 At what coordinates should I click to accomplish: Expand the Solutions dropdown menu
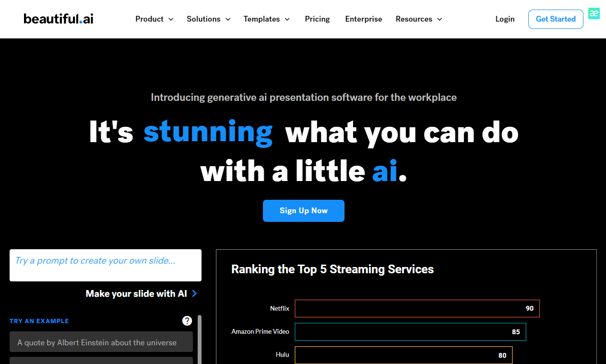[209, 19]
